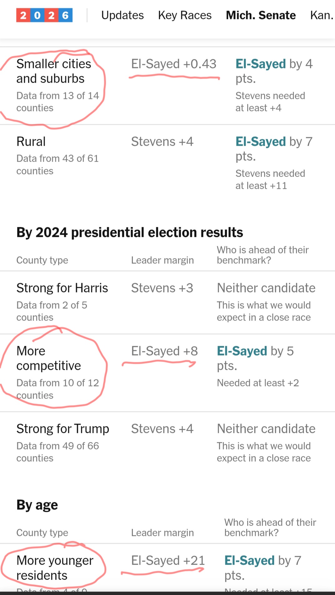Screen dimensions: 335x595
Task: Click the El-Sayed +21 leader margin
Action: (x=168, y=561)
